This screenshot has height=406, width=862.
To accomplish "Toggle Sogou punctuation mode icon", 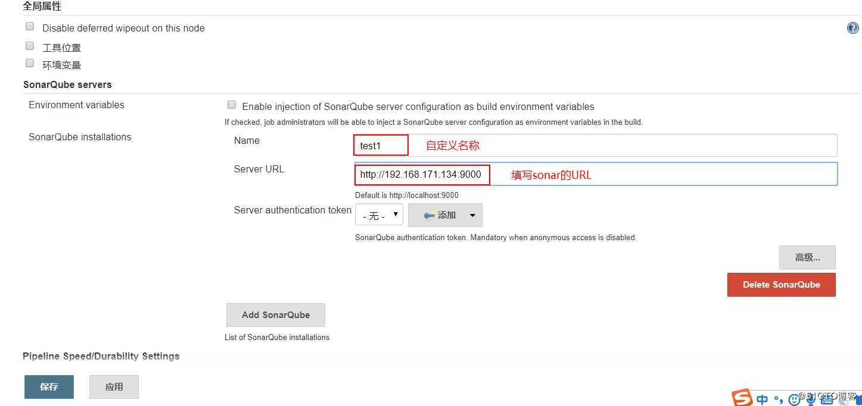I will (x=779, y=399).
